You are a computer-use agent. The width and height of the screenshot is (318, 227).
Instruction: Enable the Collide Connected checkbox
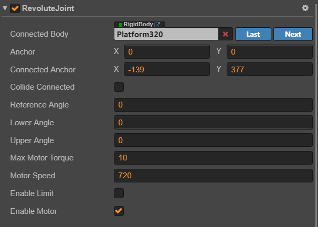click(119, 87)
